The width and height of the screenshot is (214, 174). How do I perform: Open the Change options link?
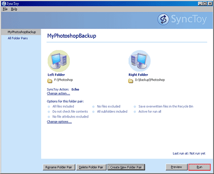click(59, 122)
